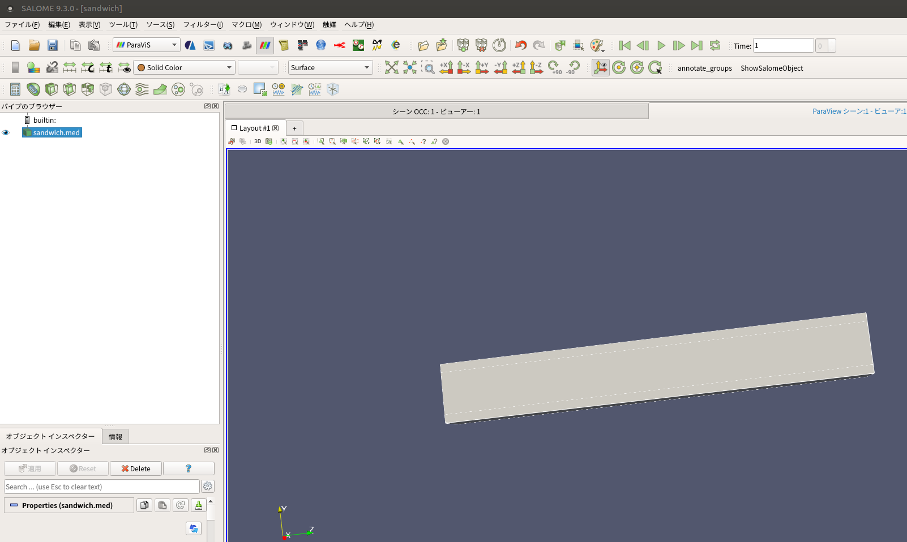Open the フィルター(I) menu

click(203, 24)
